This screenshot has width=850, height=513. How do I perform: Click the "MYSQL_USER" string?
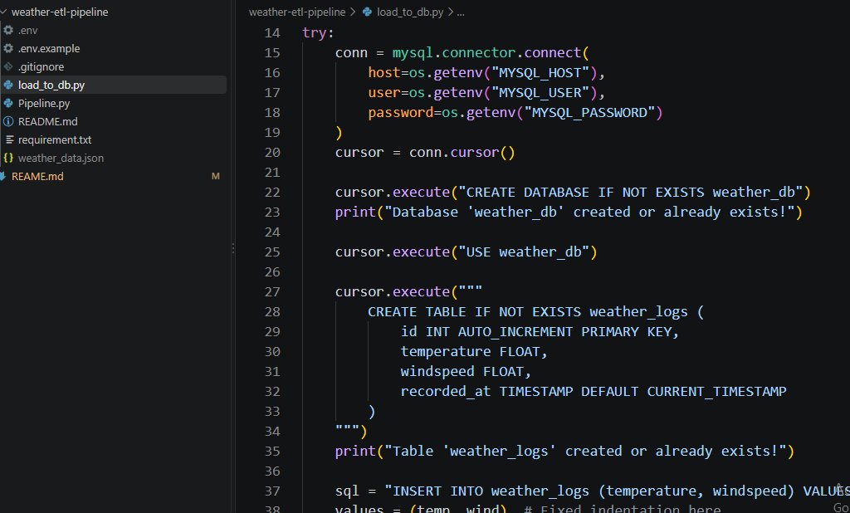pyautogui.click(x=540, y=93)
